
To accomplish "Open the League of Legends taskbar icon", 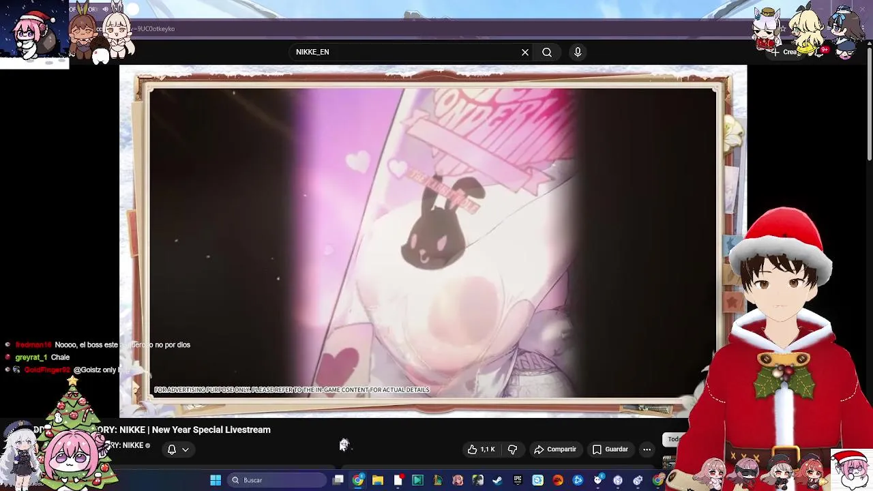I will click(437, 480).
